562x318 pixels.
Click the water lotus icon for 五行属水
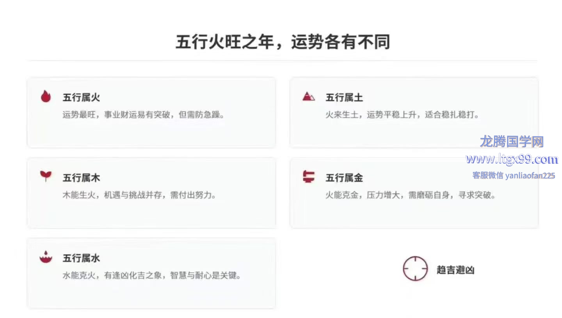pyautogui.click(x=46, y=257)
